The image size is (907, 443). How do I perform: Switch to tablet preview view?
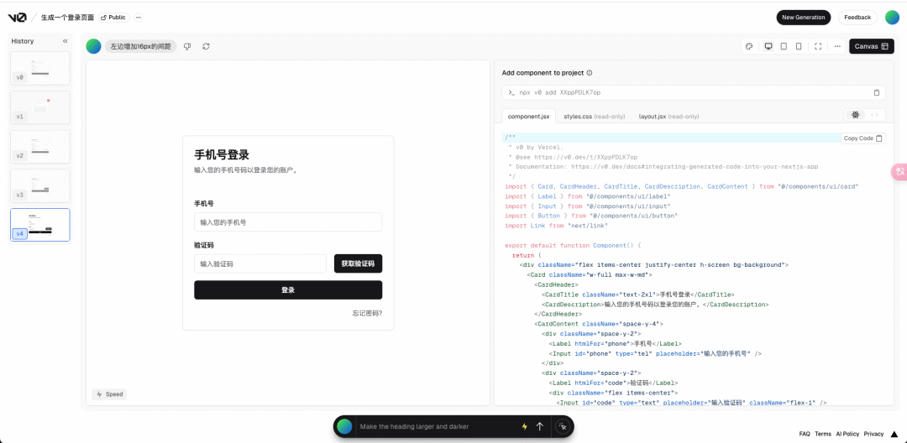[x=784, y=46]
